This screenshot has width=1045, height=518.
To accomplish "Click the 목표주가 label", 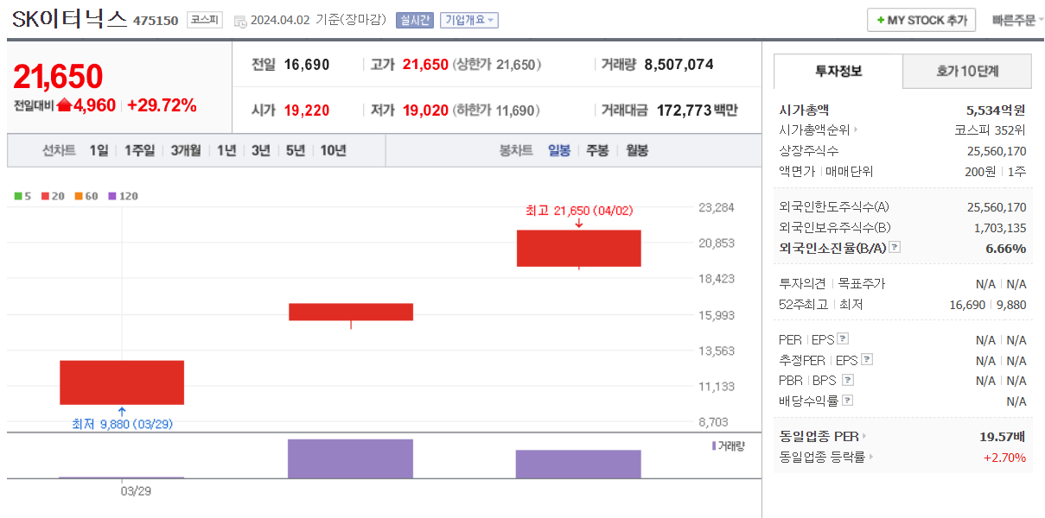I will click(x=862, y=284).
